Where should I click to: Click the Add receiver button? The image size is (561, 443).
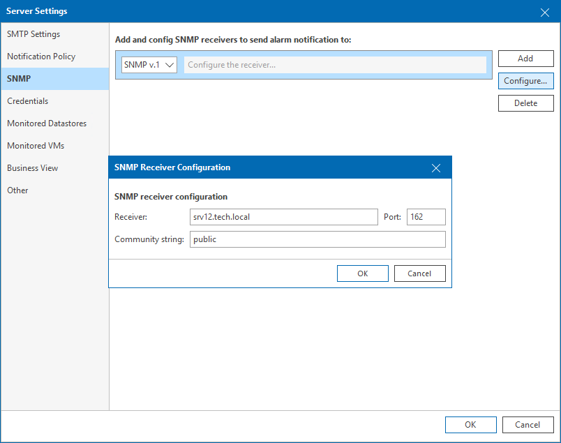click(525, 59)
